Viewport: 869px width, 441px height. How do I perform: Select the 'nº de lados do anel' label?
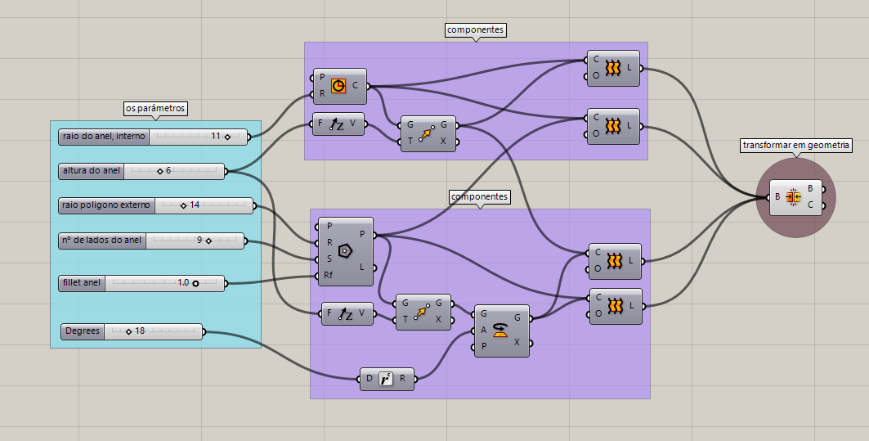click(x=101, y=241)
